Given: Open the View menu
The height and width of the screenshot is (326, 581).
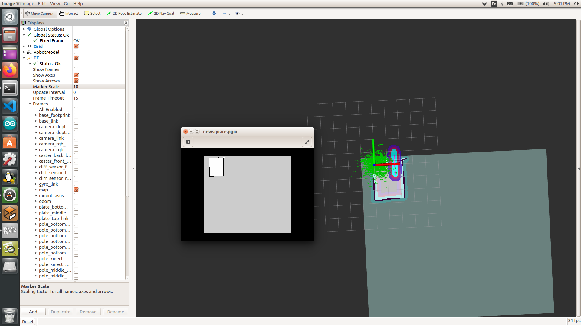Looking at the screenshot, I should click(x=55, y=4).
